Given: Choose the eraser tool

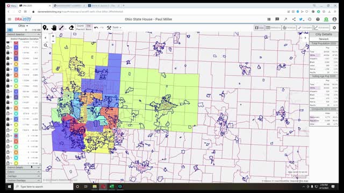Looking at the screenshot, I should coord(71,27).
